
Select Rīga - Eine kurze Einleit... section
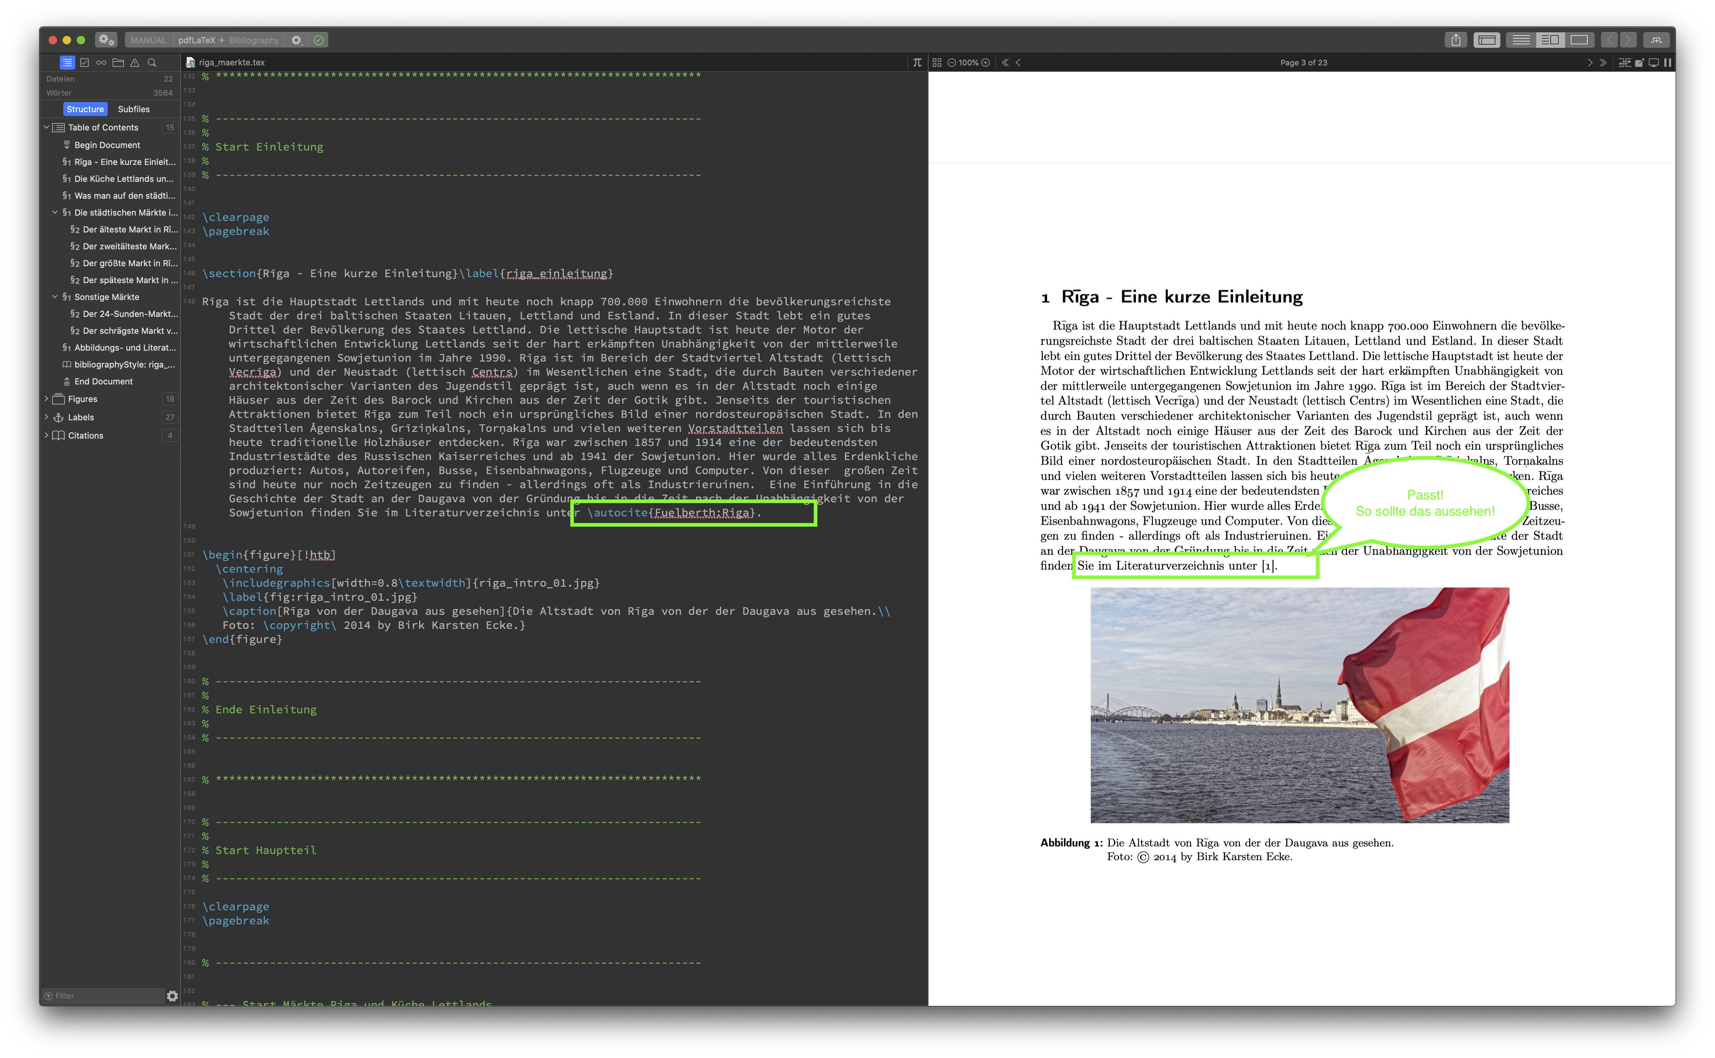pyautogui.click(x=119, y=162)
